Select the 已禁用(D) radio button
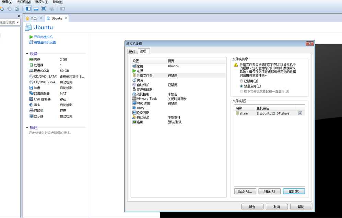Viewport: 342px width, 218px height. 241,81
